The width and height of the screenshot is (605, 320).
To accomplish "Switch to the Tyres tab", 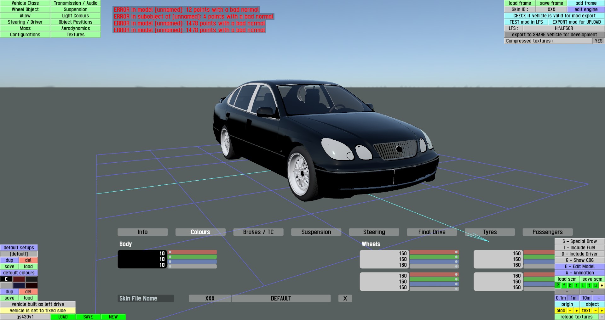I will coord(490,232).
